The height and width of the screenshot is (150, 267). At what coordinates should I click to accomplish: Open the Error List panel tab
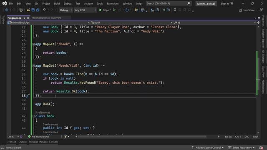click(11, 142)
